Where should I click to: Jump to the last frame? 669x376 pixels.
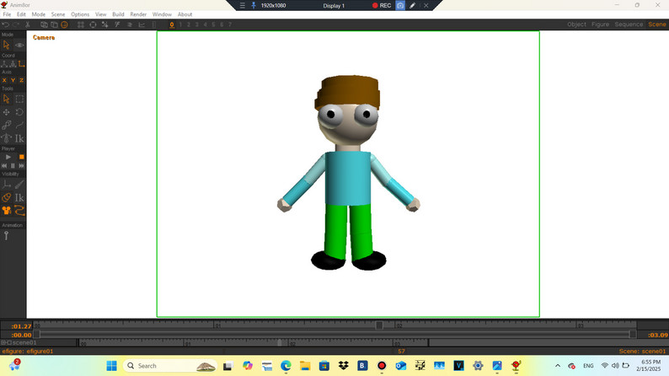21,165
